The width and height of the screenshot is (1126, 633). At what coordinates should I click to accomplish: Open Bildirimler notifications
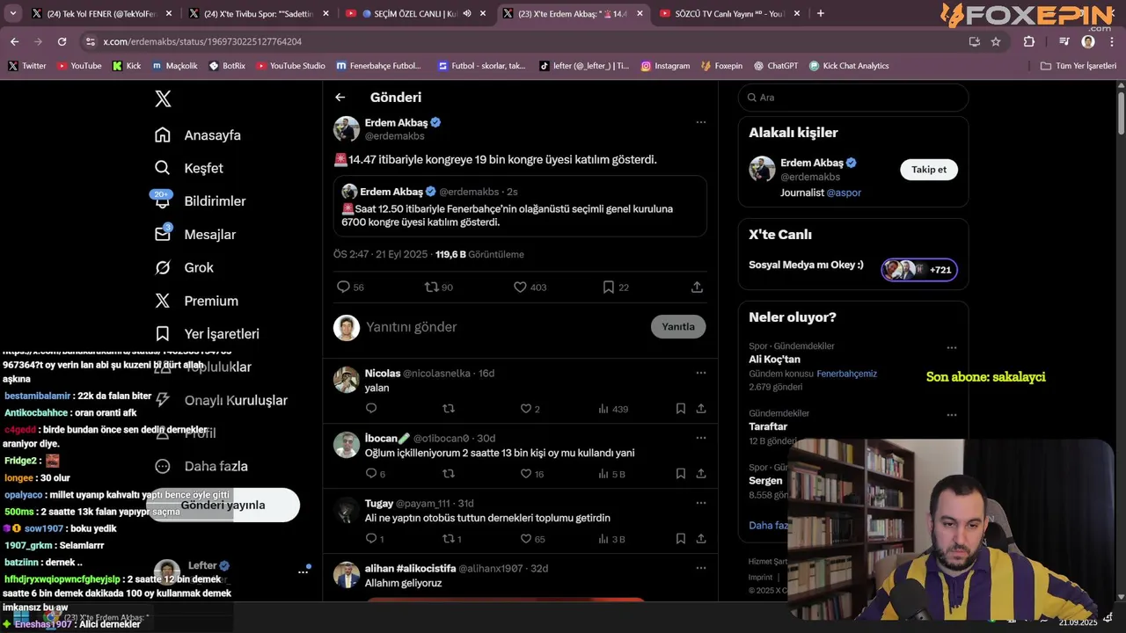[200, 200]
